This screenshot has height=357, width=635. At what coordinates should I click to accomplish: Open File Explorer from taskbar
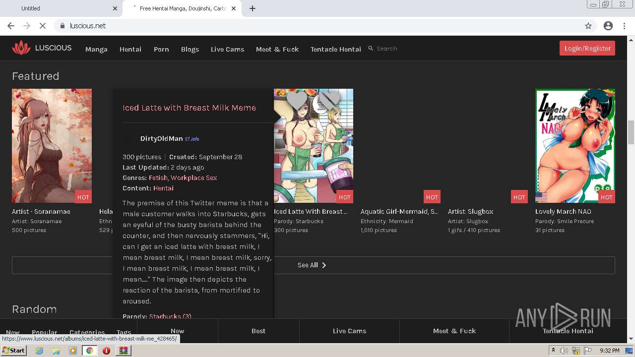(56, 351)
